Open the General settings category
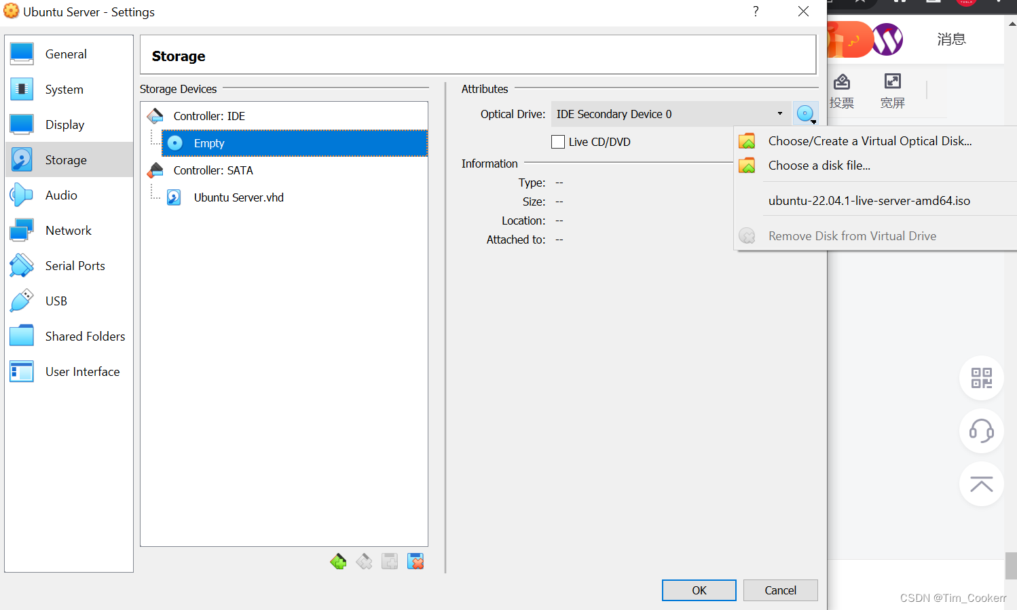 (69, 54)
